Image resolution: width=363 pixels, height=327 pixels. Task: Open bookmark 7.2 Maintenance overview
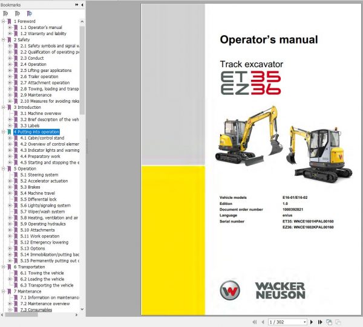click(x=45, y=303)
